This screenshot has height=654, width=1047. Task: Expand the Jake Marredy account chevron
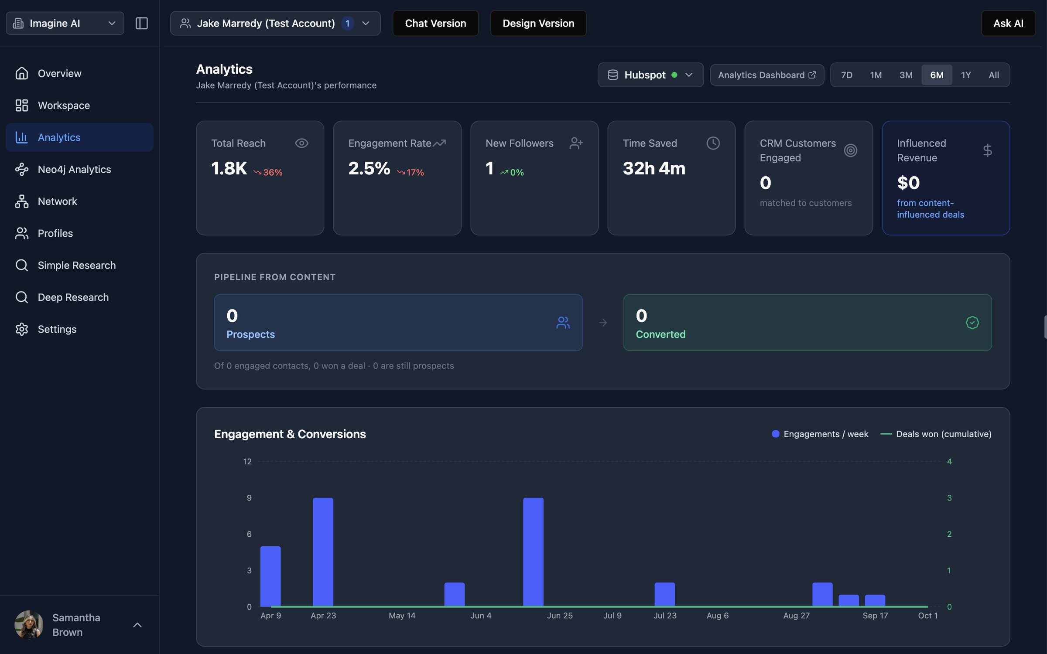(x=366, y=23)
